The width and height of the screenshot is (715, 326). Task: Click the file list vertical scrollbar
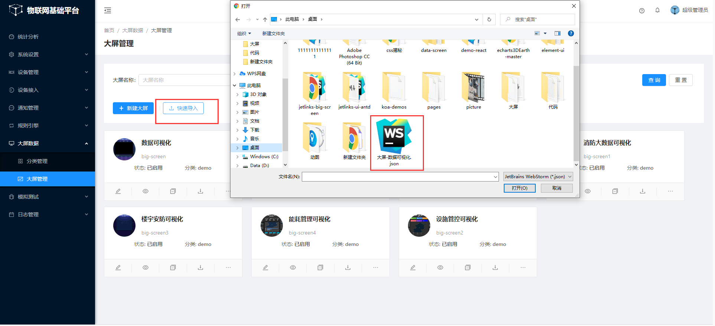click(576, 111)
